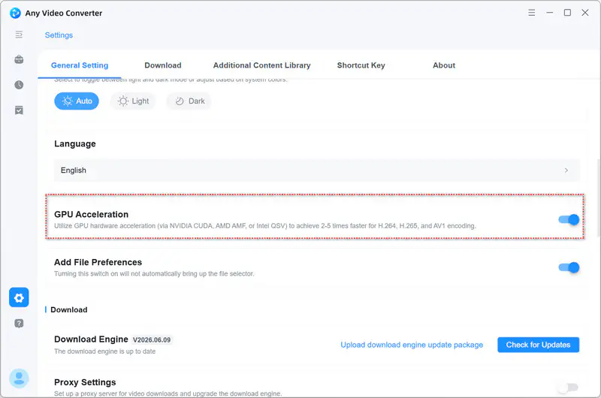Minimize the Any Video Converter window
The width and height of the screenshot is (601, 398).
(x=550, y=13)
